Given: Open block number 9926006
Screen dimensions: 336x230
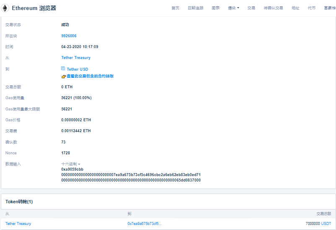Looking at the screenshot, I should (69, 36).
